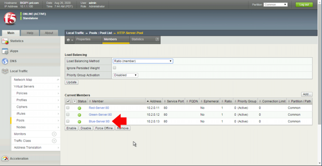Click the Network Map new-window icon

(x=58, y=80)
